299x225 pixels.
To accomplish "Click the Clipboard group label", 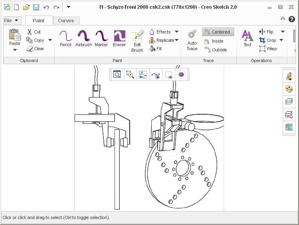I will (x=29, y=61).
